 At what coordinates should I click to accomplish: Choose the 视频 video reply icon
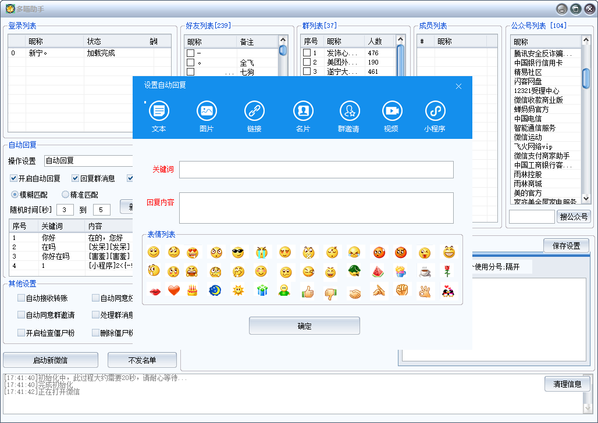pos(391,110)
